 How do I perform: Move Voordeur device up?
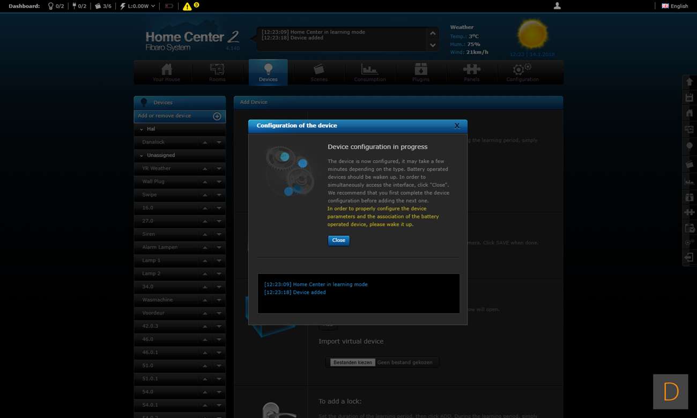click(x=205, y=313)
